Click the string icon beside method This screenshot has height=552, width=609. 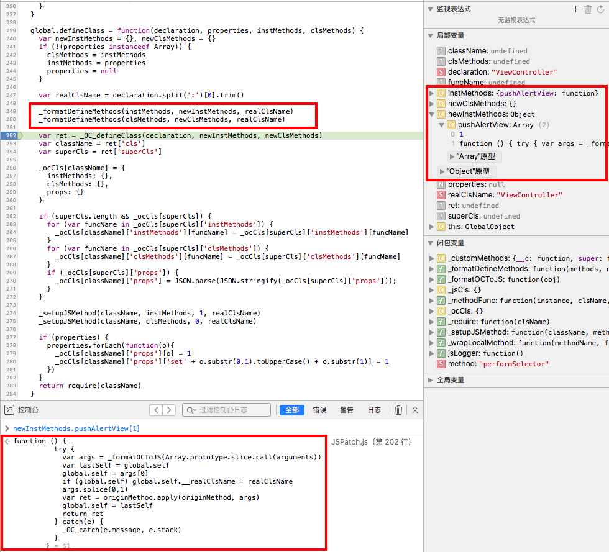point(441,364)
